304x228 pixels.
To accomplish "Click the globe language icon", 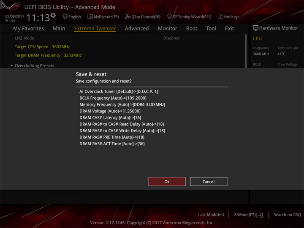I will tap(65, 16).
